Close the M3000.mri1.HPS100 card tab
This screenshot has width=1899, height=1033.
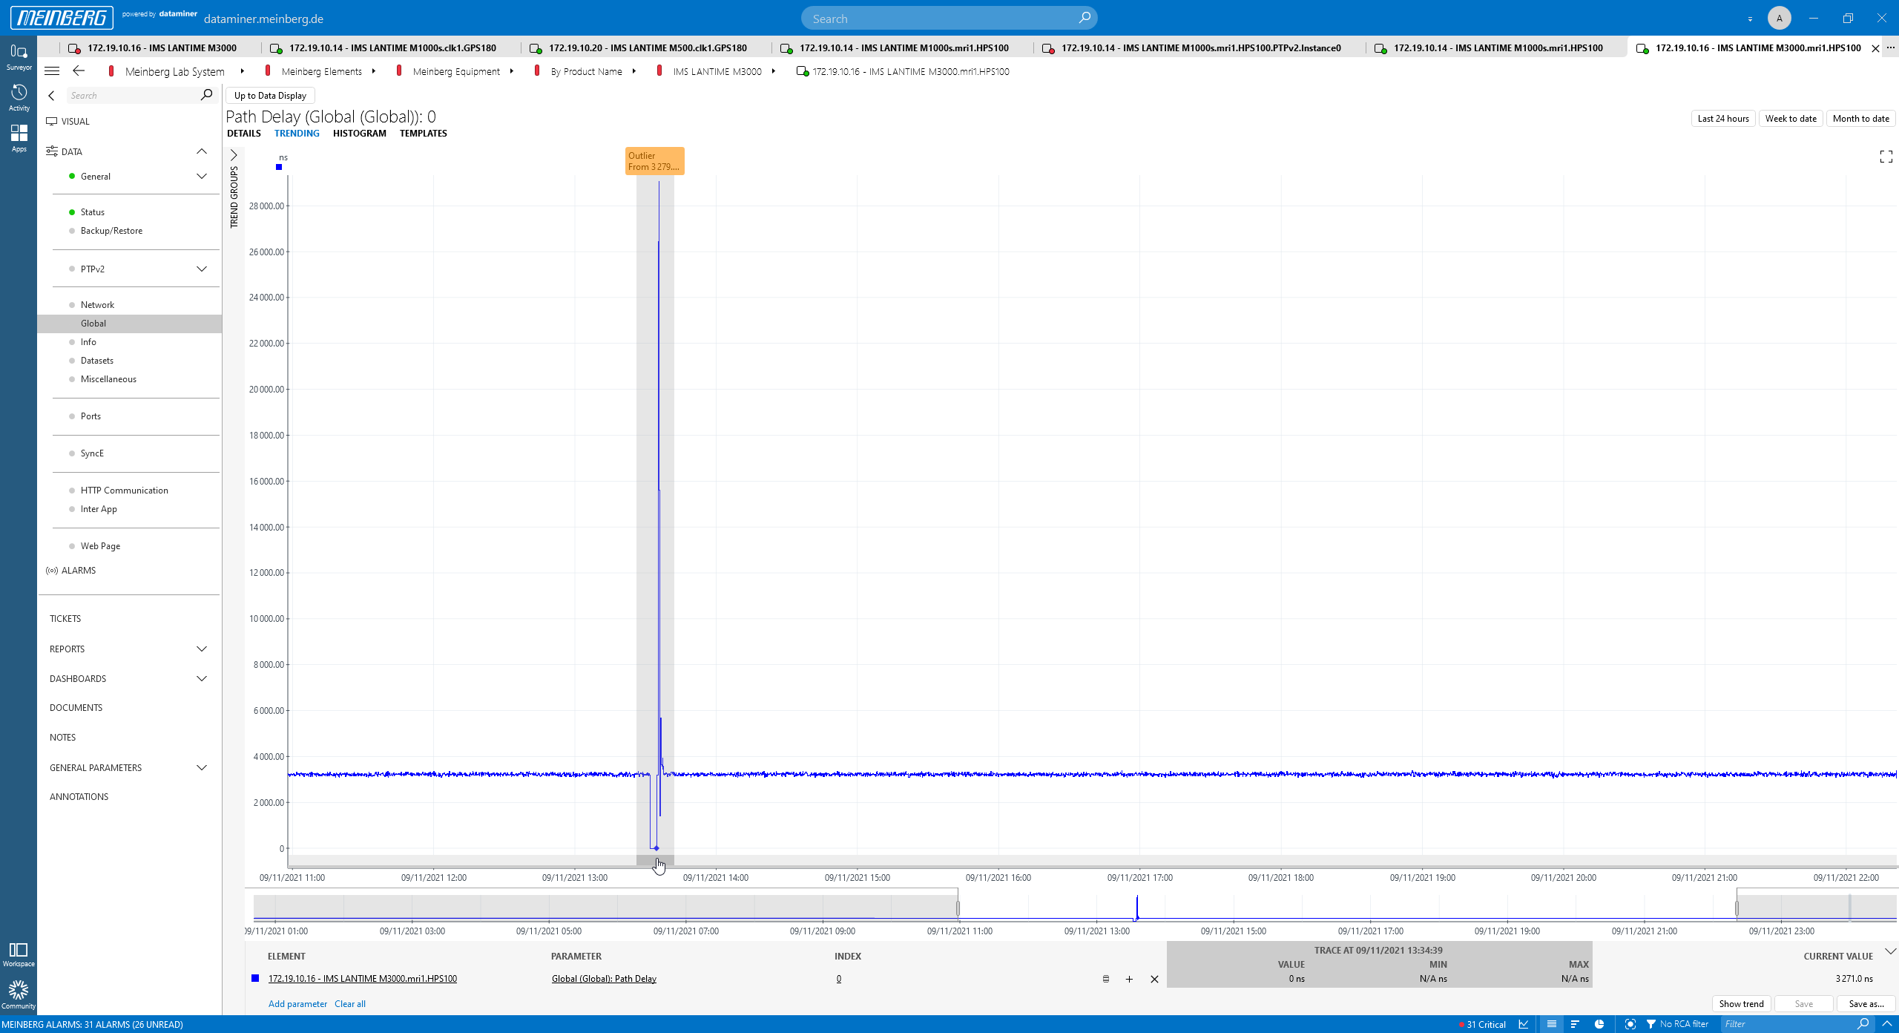[x=1875, y=48]
